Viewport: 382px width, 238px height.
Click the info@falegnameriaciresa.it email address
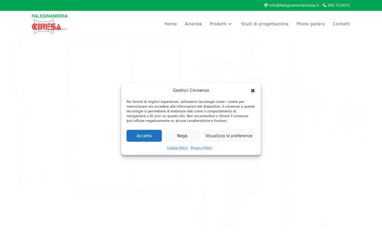294,5
